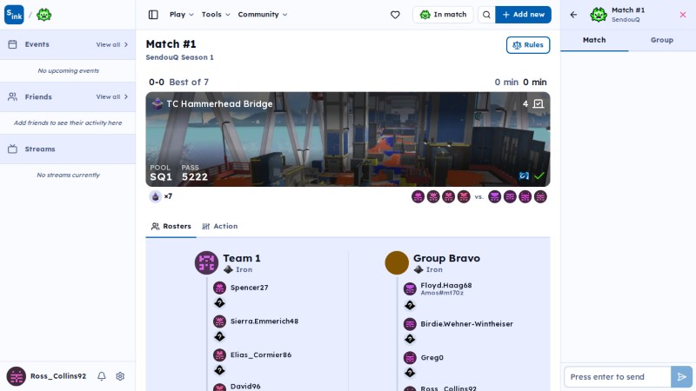This screenshot has width=696, height=391.
Task: Open David96's profile
Action: [245, 387]
